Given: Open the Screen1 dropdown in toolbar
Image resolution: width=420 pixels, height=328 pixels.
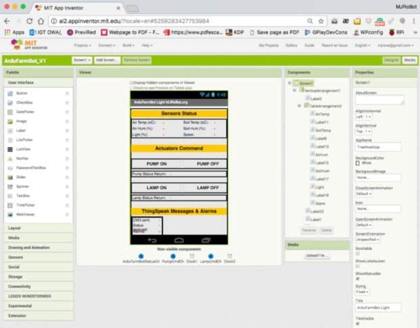Looking at the screenshot, I should click(82, 60).
